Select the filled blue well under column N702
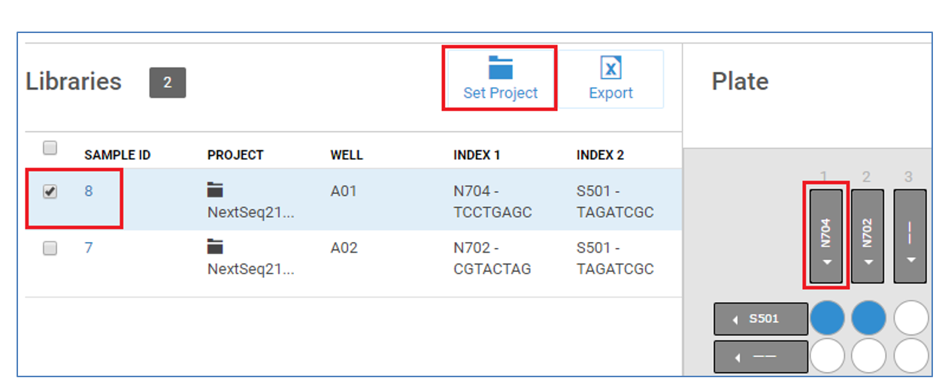The image size is (942, 390). [x=869, y=319]
